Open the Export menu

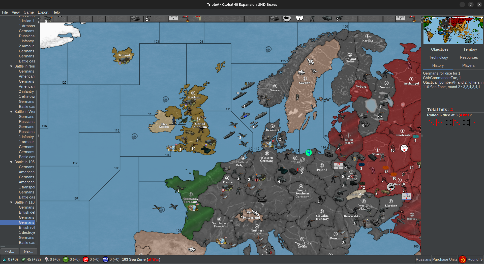[x=43, y=12]
